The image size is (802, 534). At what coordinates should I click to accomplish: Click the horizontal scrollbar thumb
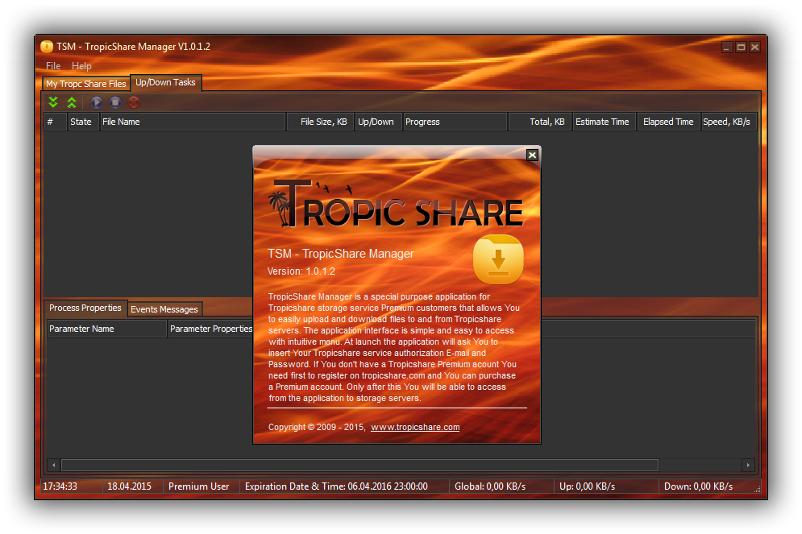[x=359, y=465]
